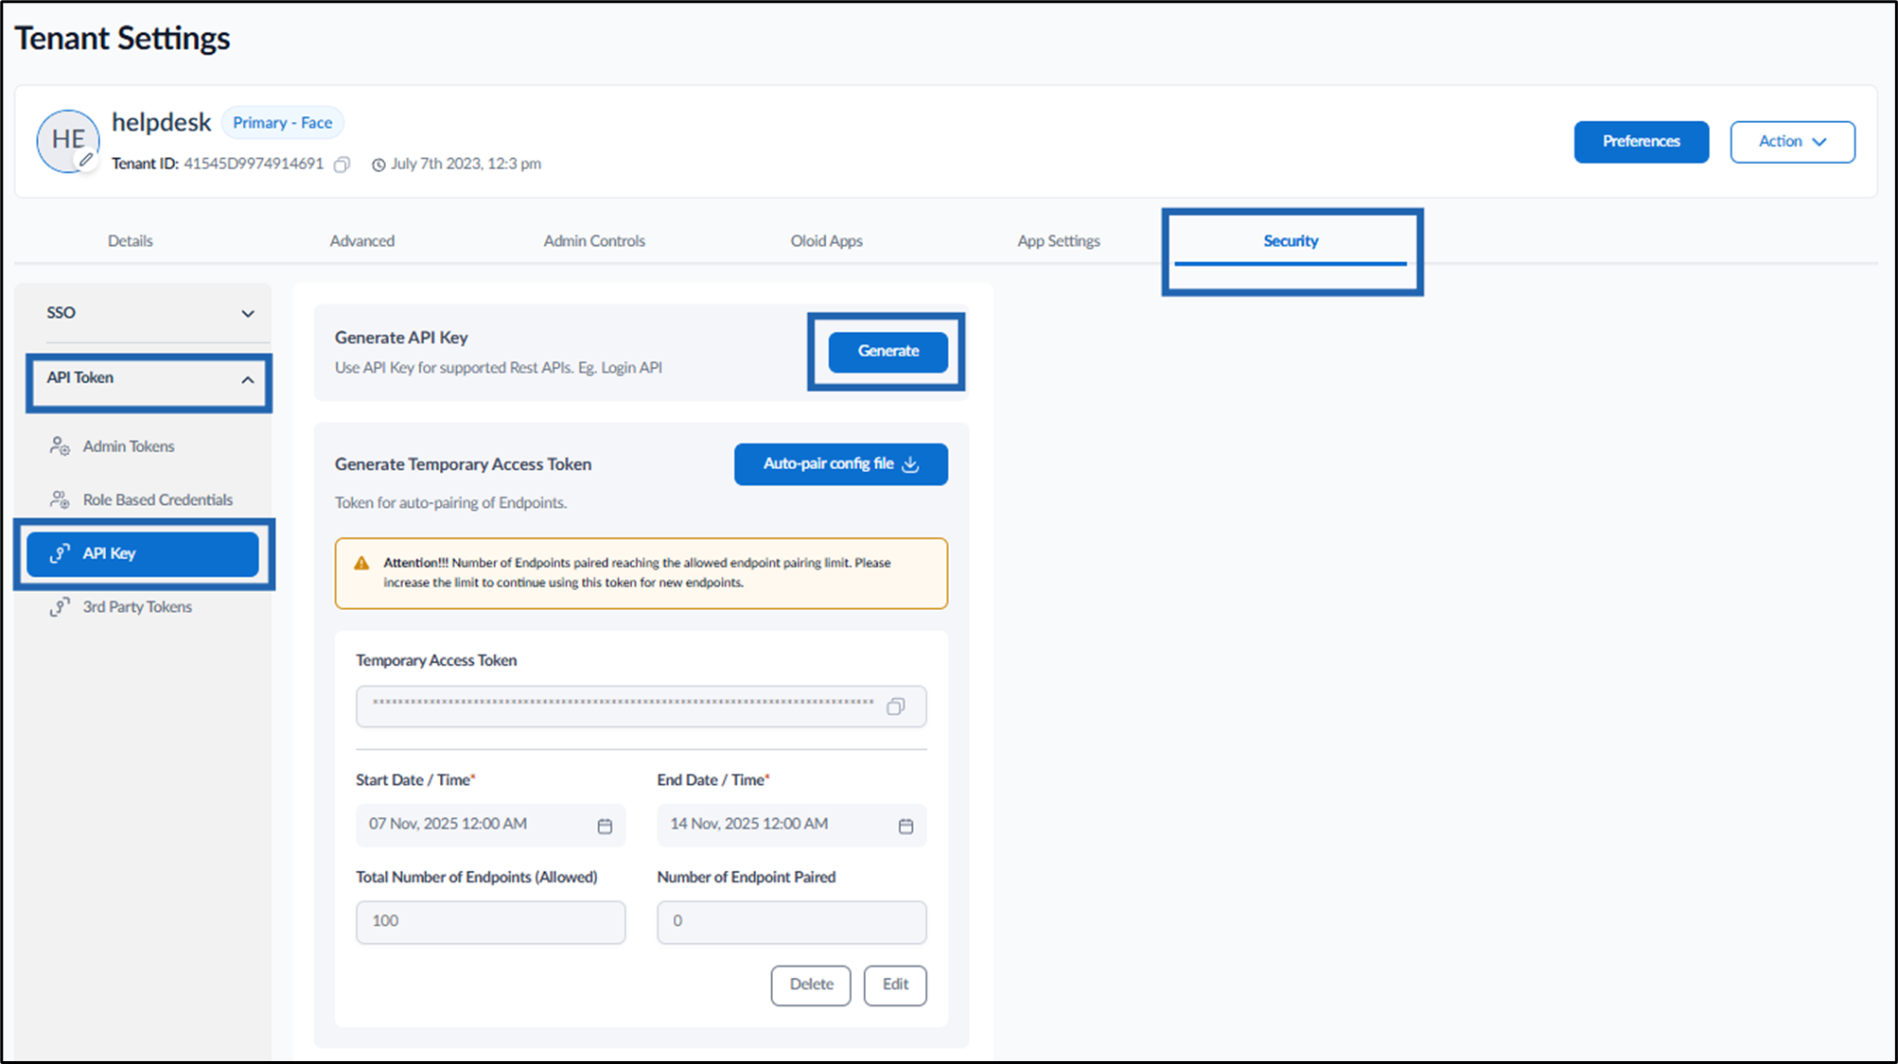The height and width of the screenshot is (1064, 1898).
Task: Click the clock icon beside the date
Action: [x=378, y=165]
